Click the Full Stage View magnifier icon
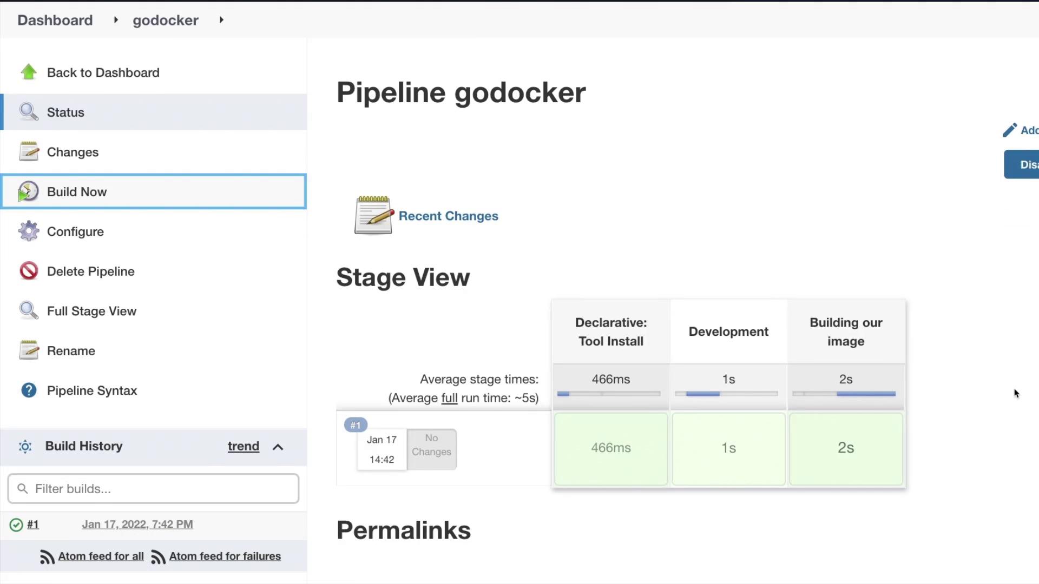The height and width of the screenshot is (584, 1039). 29,311
